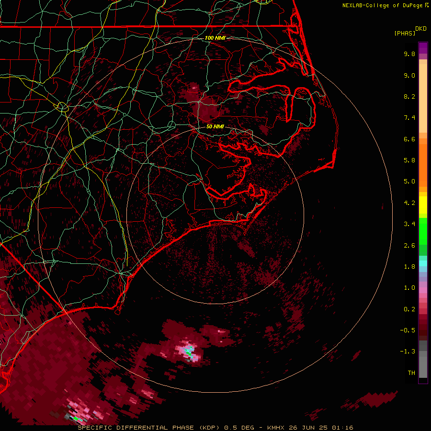Screen dimensions: 431x431
Task: Select the 5.8 scale value
Action: (x=409, y=160)
